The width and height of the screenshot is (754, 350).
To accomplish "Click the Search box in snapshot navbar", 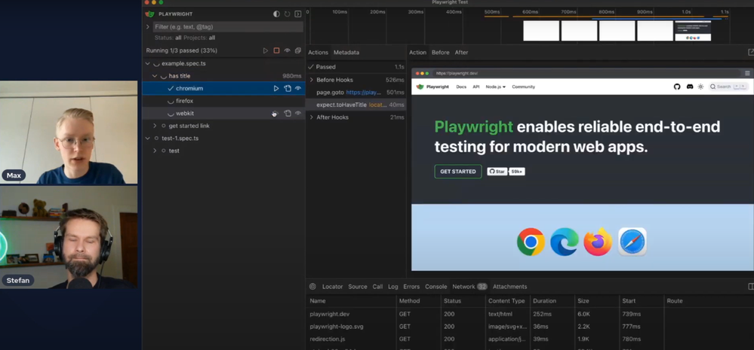I will 728,87.
